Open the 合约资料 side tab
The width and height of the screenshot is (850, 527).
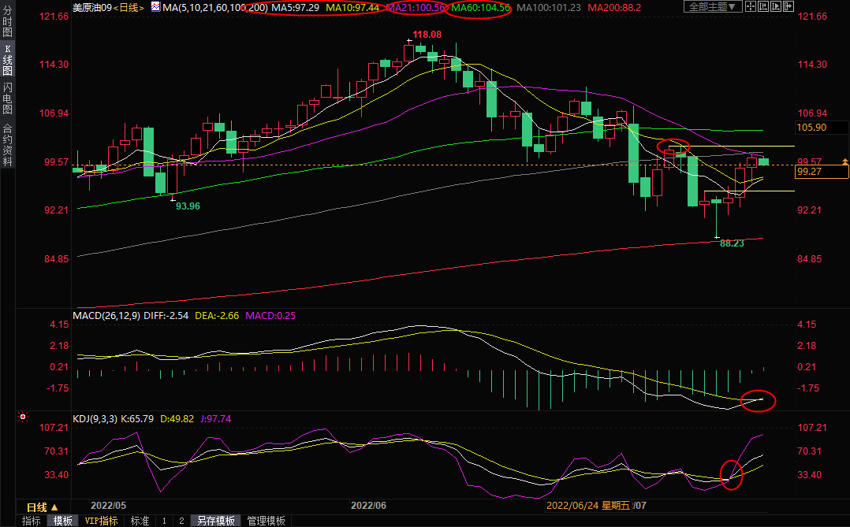(7, 144)
